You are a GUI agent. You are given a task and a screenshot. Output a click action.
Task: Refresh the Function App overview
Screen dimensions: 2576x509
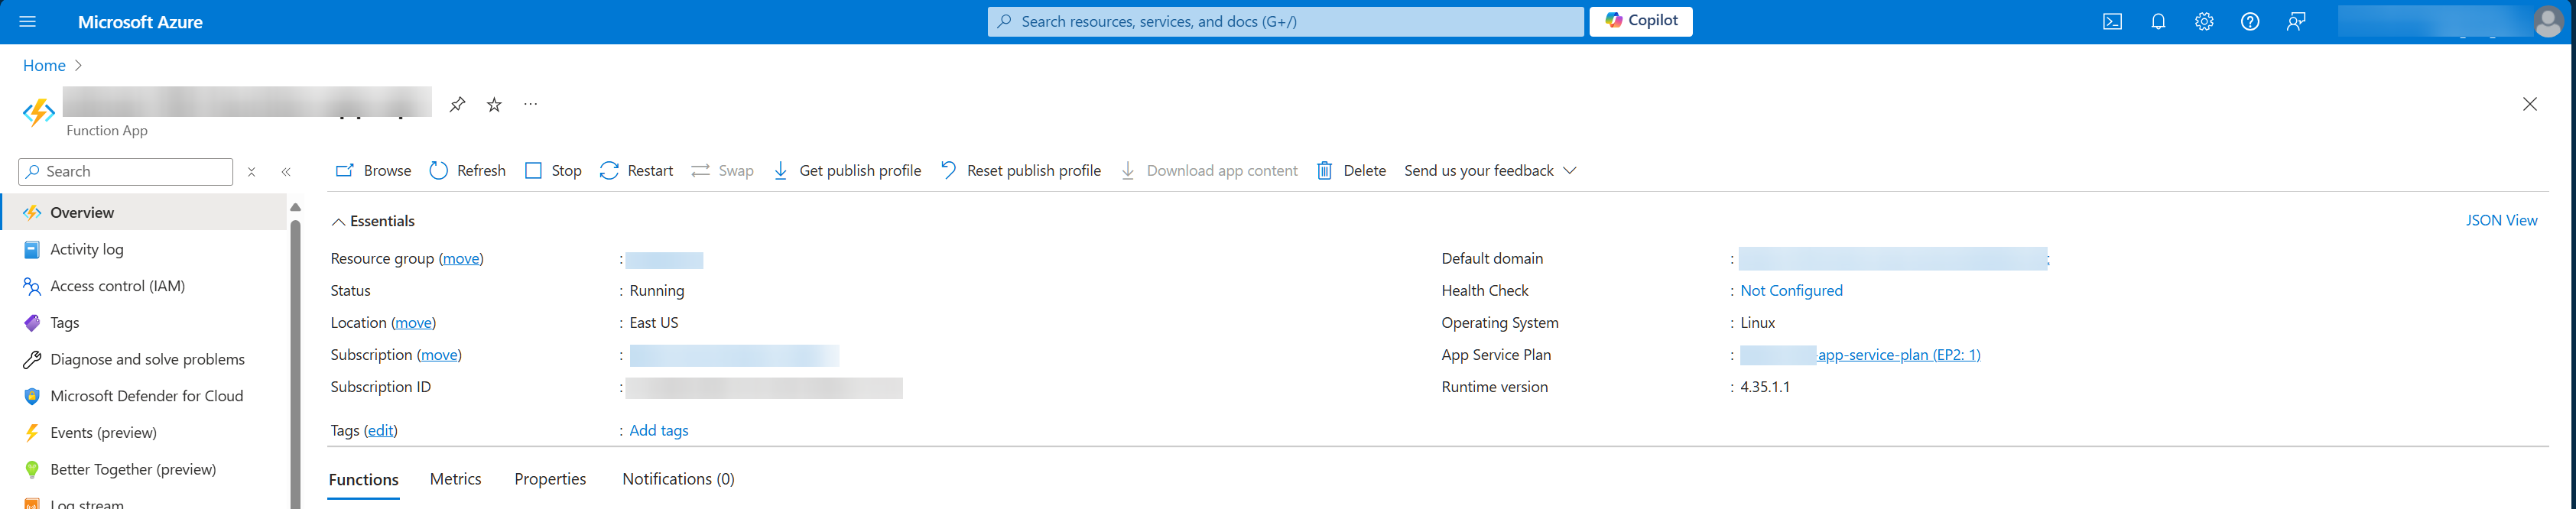pos(467,171)
